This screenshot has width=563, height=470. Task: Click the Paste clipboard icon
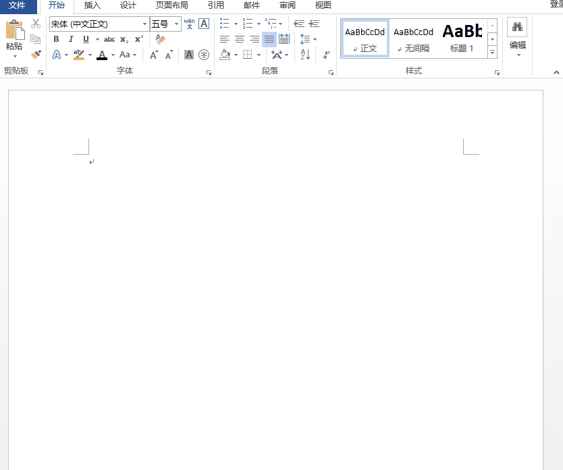(15, 30)
